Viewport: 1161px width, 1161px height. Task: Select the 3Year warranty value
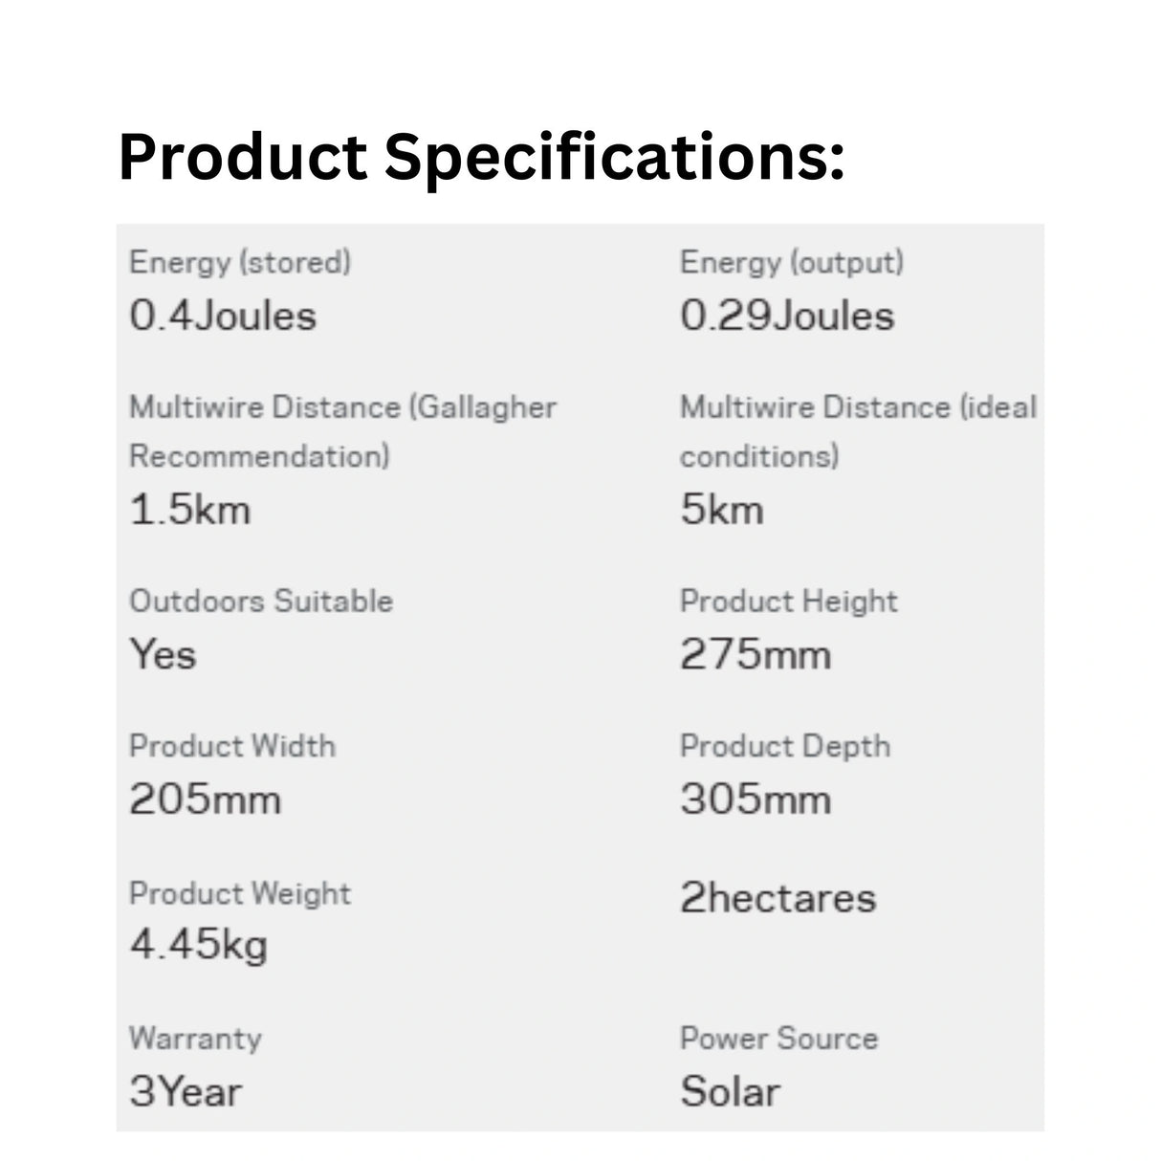pyautogui.click(x=186, y=1091)
